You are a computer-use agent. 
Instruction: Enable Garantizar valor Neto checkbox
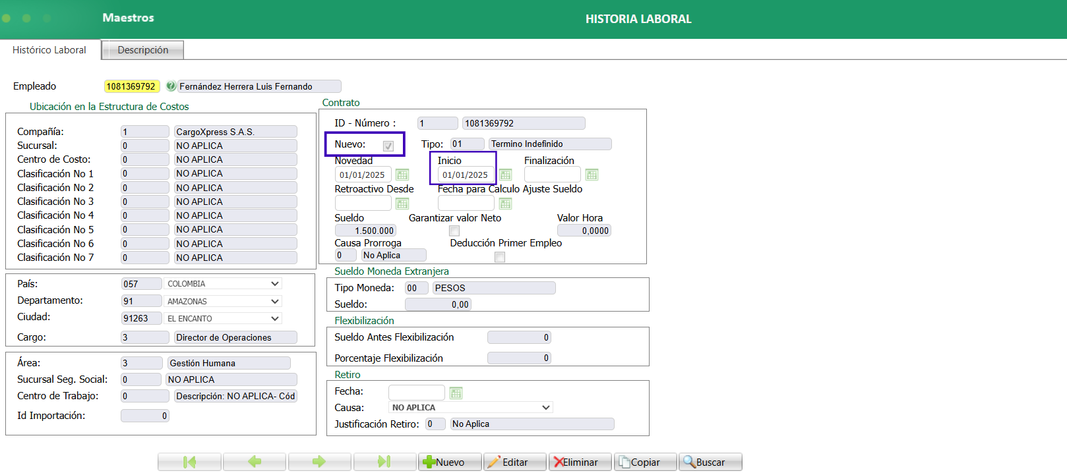coord(454,231)
